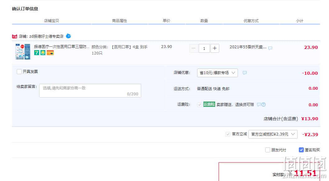Enable the 朋友代付 checkbox
Screen dimensions: 329x181
[x=267, y=150]
